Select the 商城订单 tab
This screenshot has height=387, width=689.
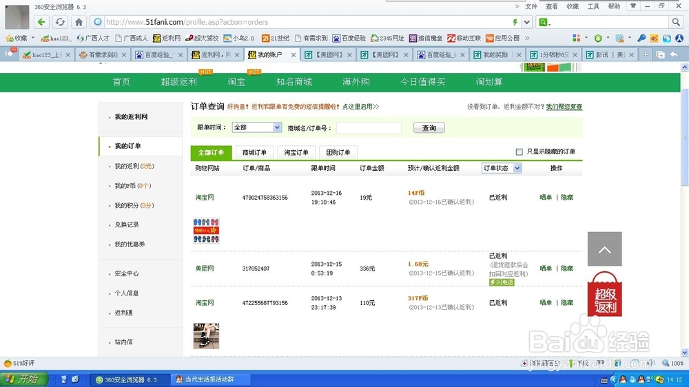(254, 152)
